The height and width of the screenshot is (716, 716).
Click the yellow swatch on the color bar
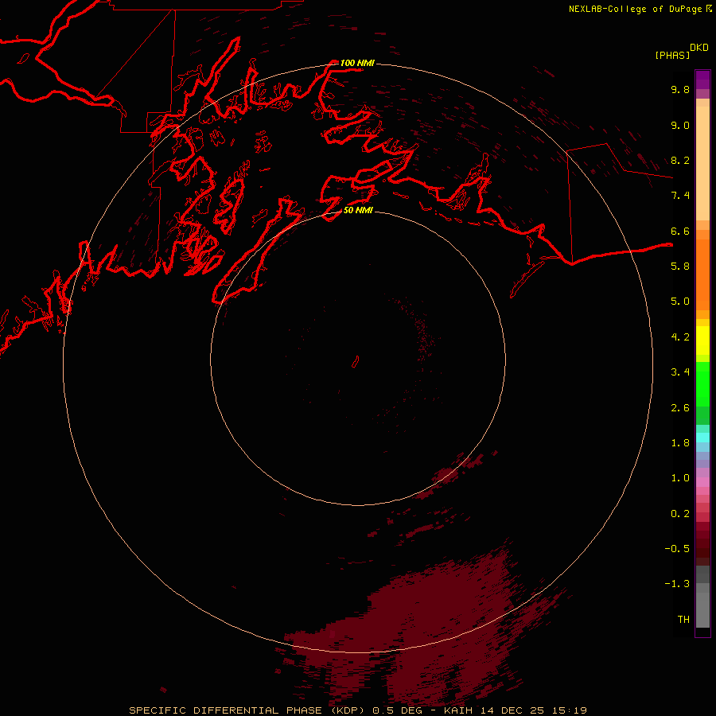point(702,340)
